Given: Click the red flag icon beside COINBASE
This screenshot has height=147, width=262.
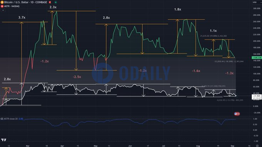Looking at the screenshot, I should pyautogui.click(x=50, y=2).
